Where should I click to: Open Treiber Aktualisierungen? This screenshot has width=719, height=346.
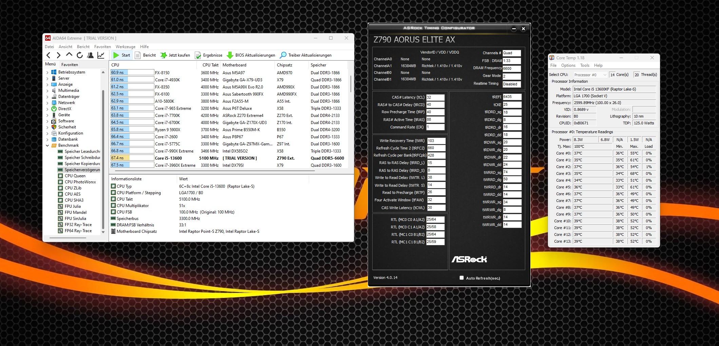305,55
